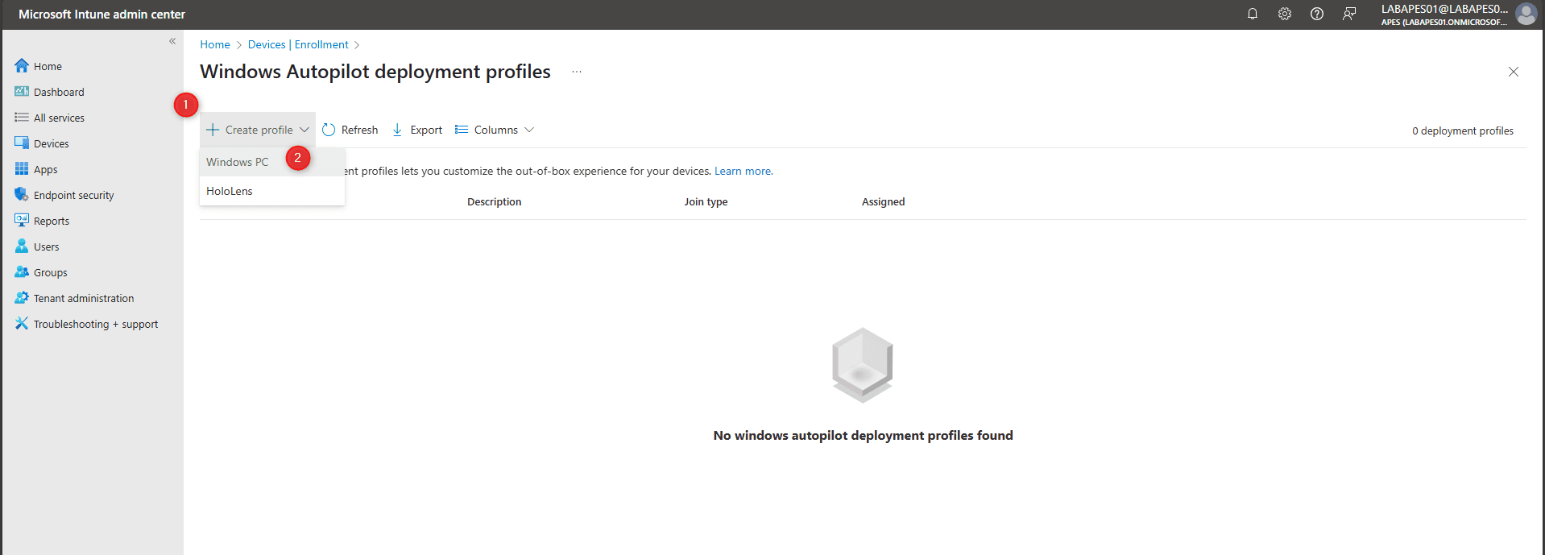Close the deployment profiles blade
The image size is (1545, 555).
pyautogui.click(x=1514, y=72)
